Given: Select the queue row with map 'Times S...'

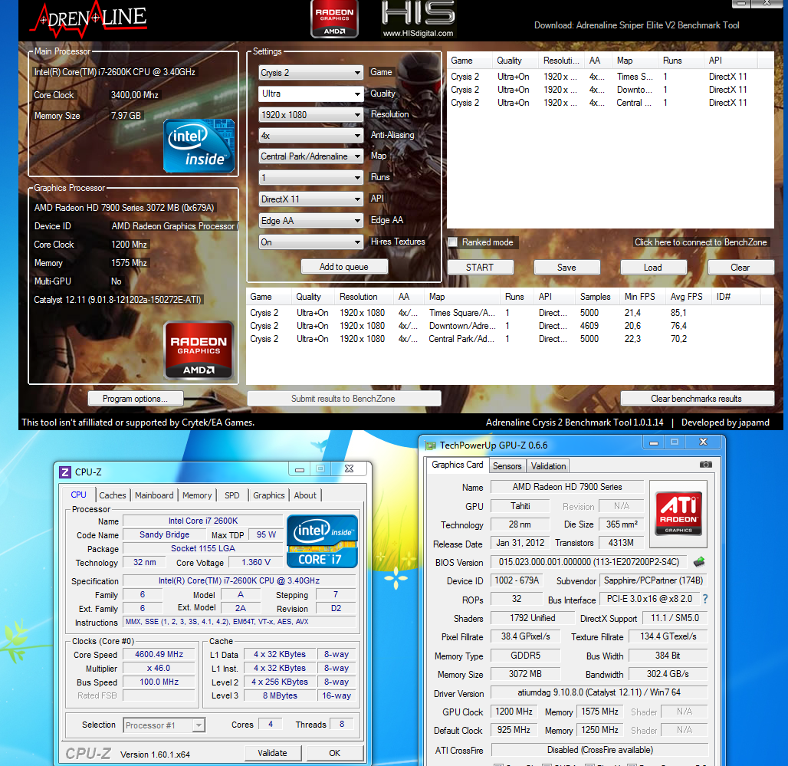Looking at the screenshot, I should point(610,77).
